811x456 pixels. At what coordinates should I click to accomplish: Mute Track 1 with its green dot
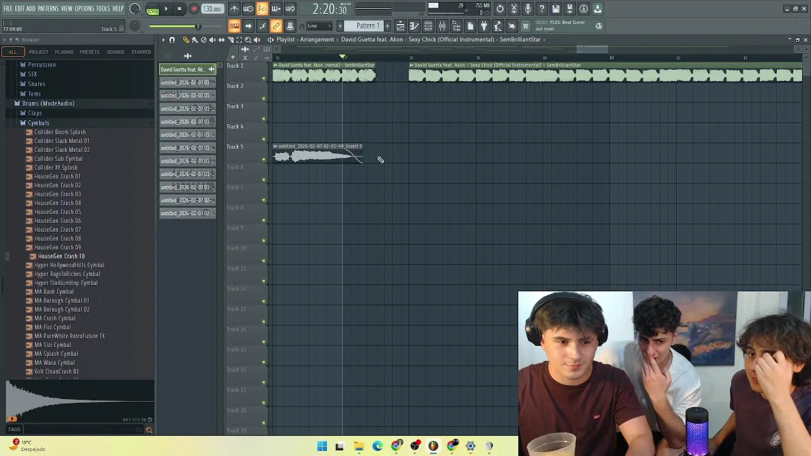point(264,79)
